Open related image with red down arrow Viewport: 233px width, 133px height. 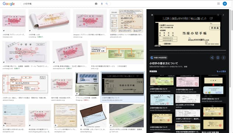(213, 86)
